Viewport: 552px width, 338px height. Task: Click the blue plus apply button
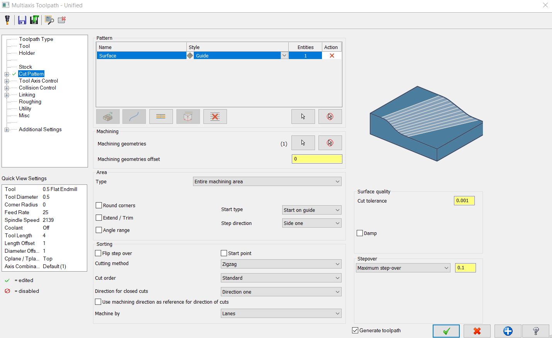[x=508, y=331]
